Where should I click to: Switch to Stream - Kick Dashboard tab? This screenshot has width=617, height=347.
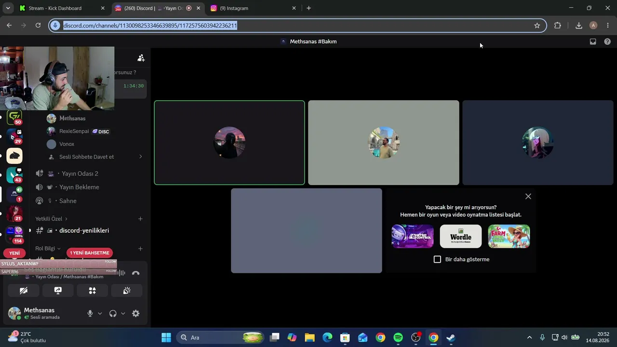61,8
